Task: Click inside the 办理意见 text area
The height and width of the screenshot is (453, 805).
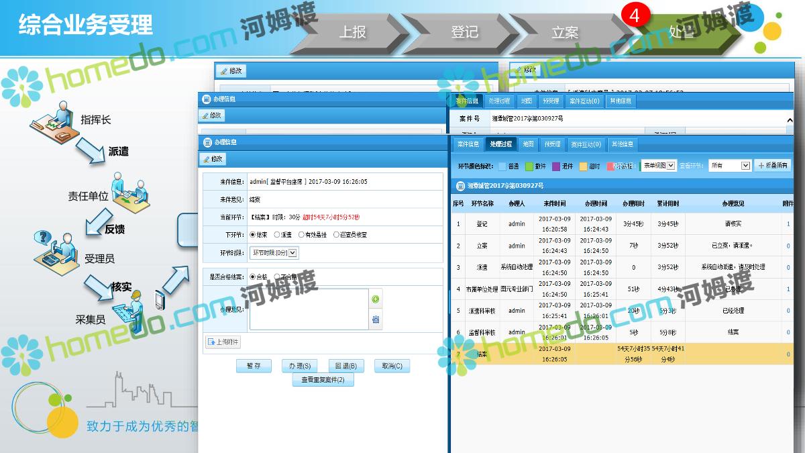Action: click(x=309, y=309)
